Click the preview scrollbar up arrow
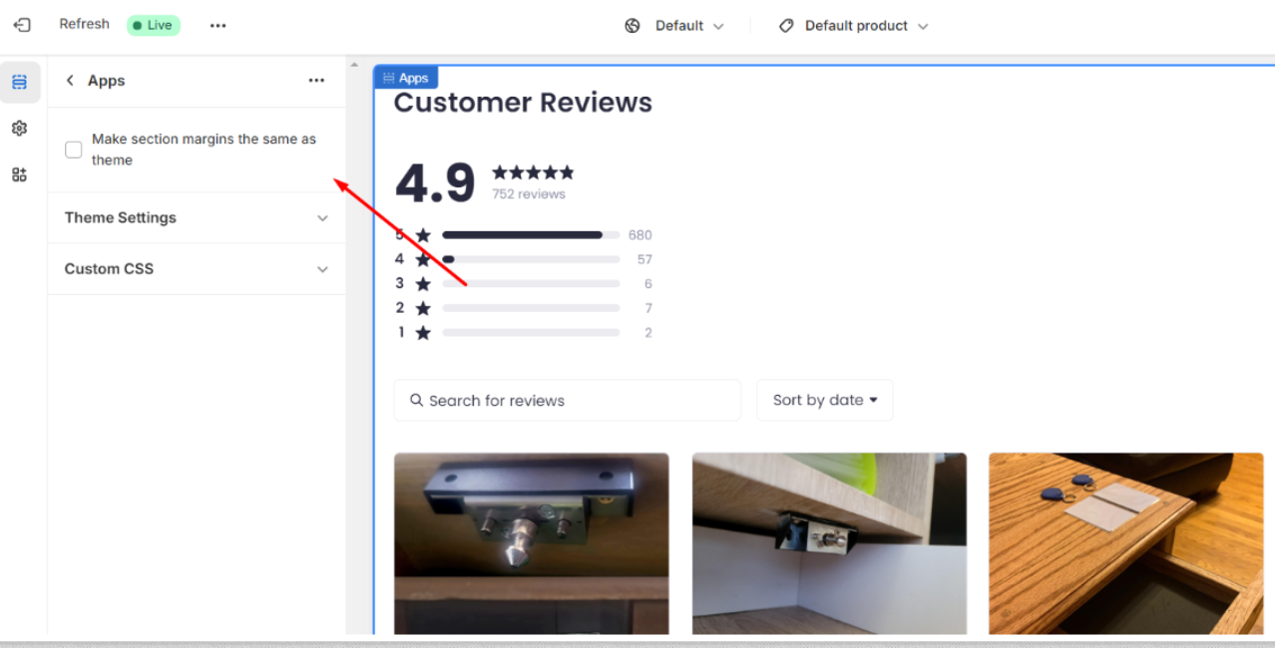Viewport: 1275px width, 648px height. tap(354, 65)
